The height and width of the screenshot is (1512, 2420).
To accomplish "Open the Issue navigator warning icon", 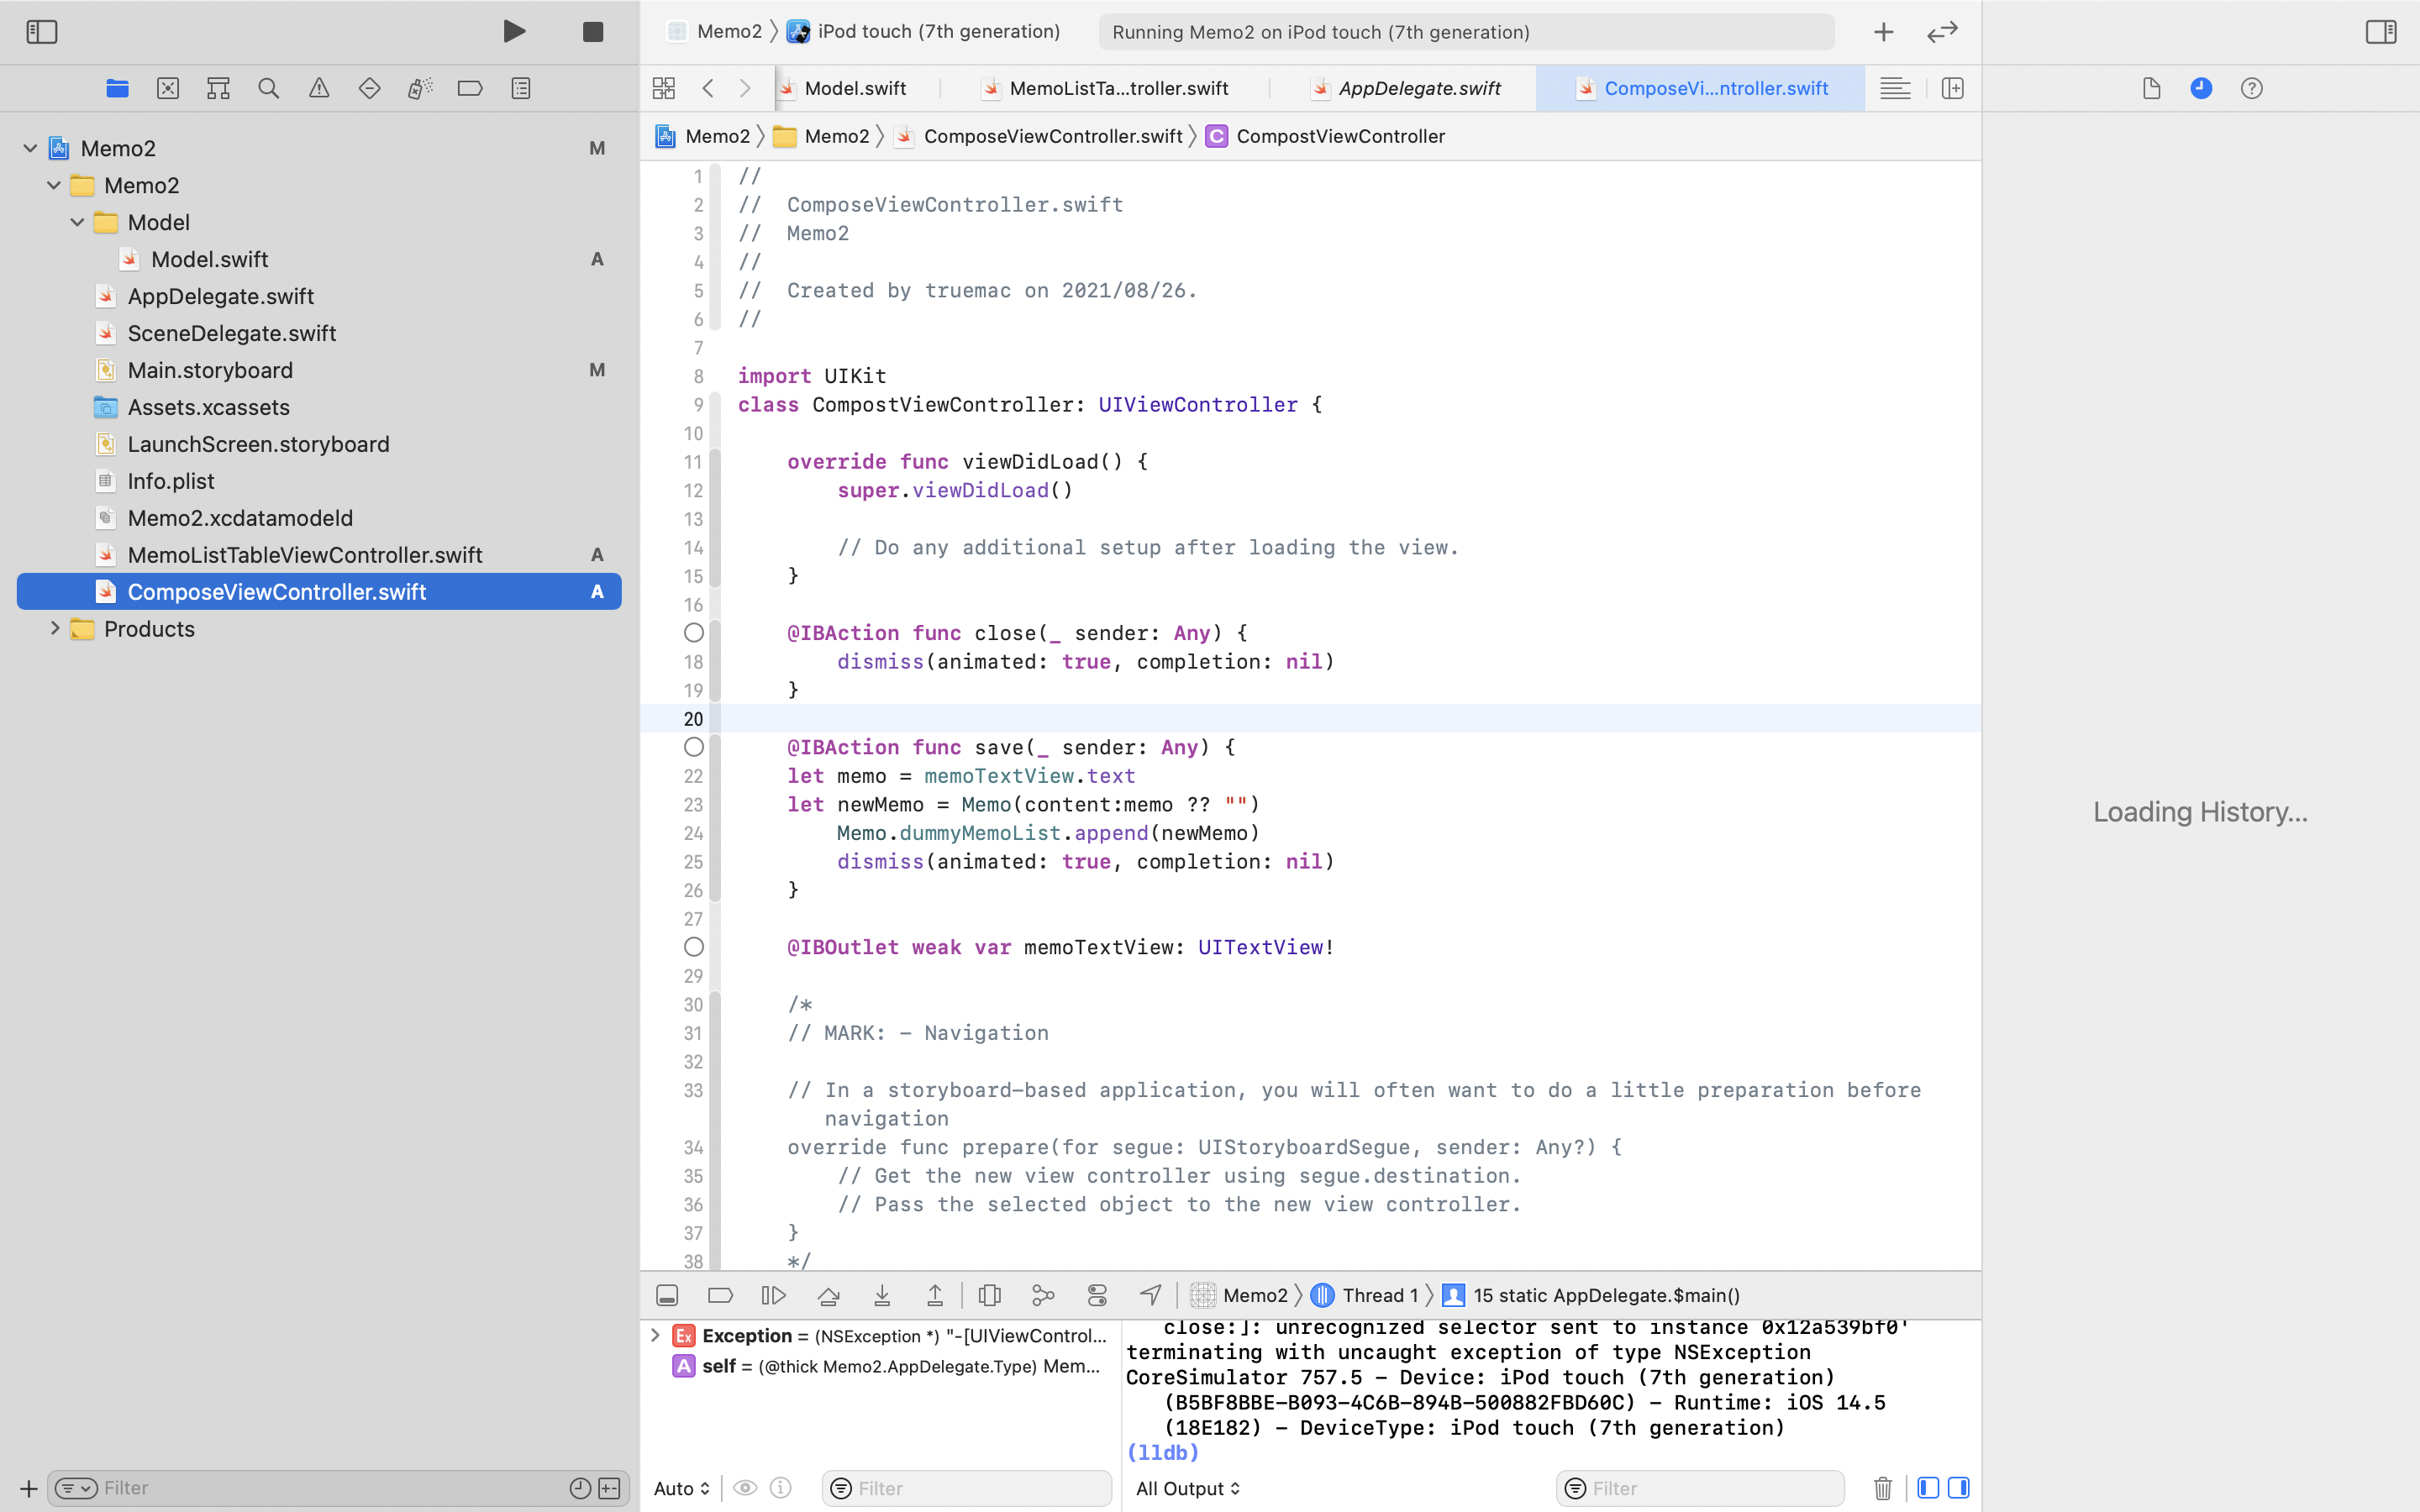I will (319, 88).
